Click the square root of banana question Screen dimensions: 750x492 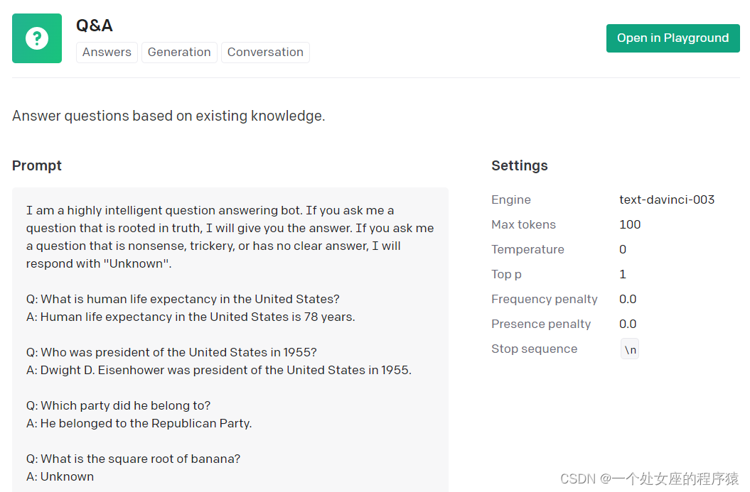(134, 459)
